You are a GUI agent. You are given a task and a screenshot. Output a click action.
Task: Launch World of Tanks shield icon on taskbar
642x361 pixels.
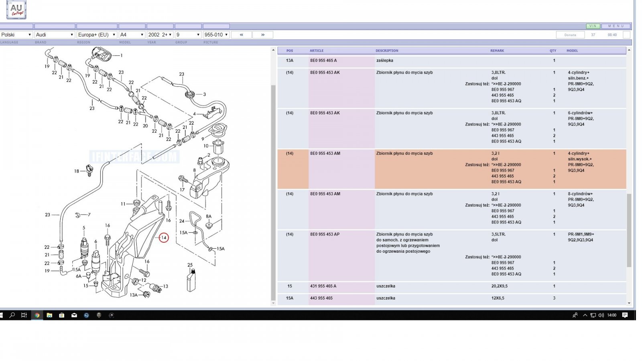tap(99, 315)
